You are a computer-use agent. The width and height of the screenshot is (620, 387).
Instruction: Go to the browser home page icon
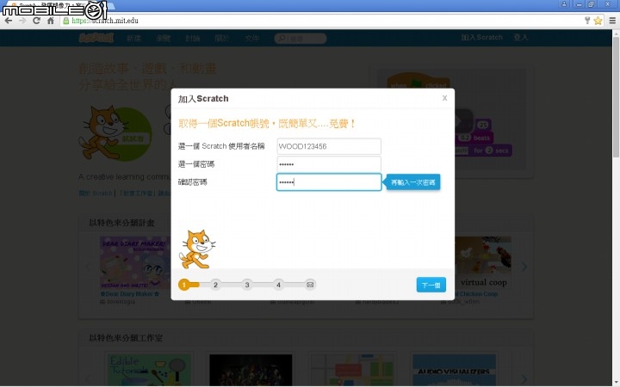(51, 21)
